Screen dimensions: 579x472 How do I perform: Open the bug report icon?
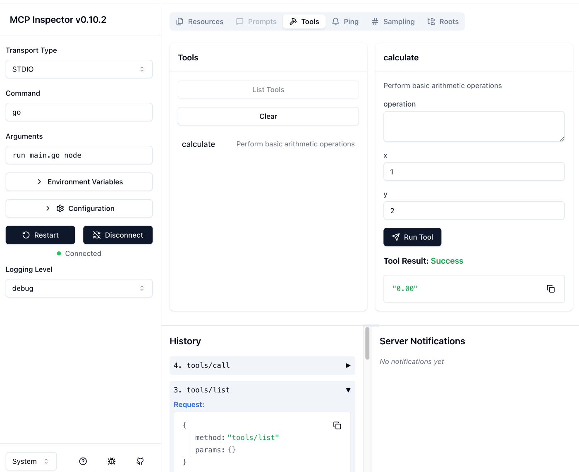click(112, 461)
